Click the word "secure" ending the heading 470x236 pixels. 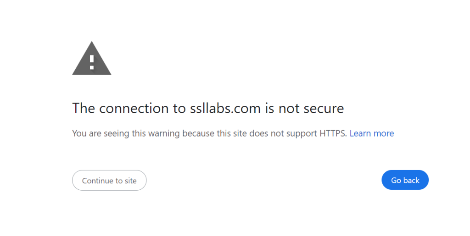tap(321, 109)
